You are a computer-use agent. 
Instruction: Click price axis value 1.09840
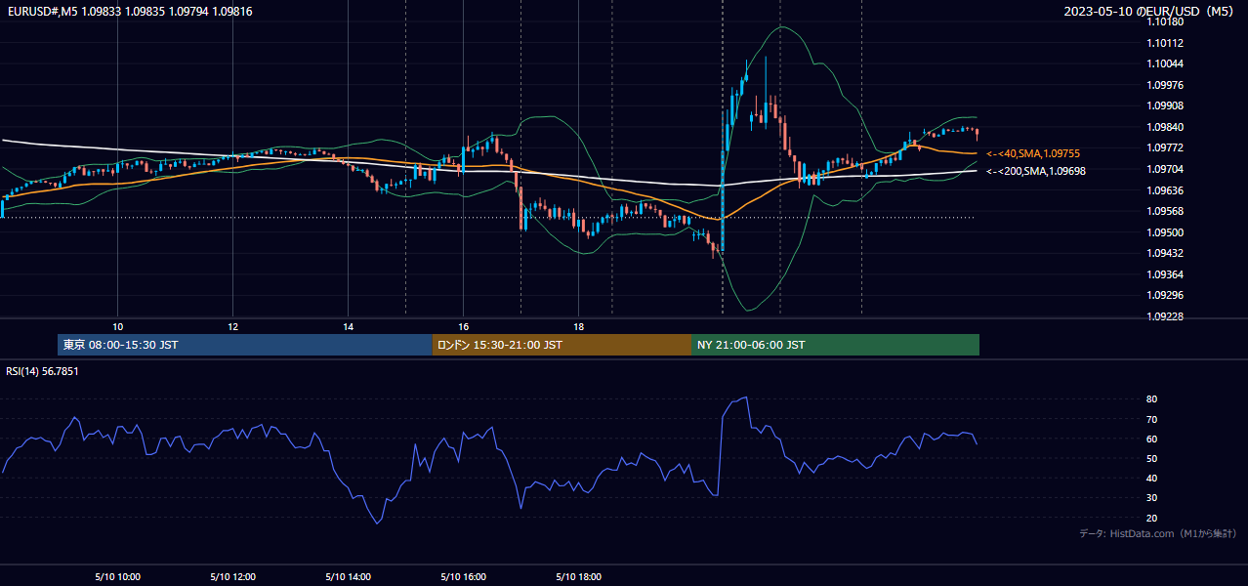1166,128
